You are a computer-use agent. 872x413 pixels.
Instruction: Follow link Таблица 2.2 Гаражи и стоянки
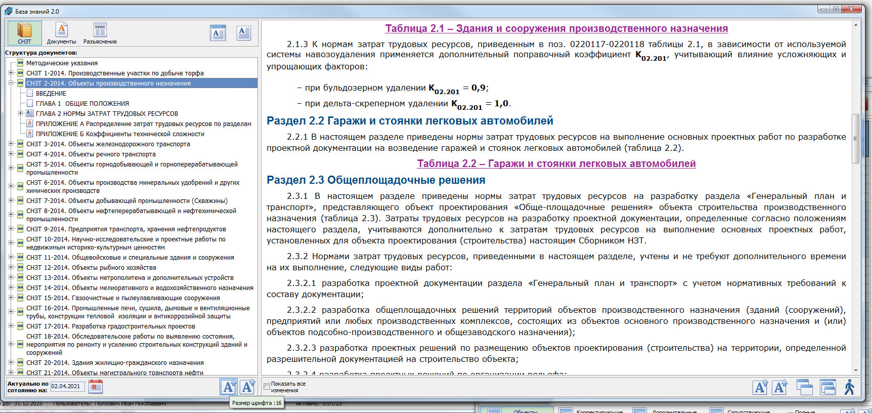coord(556,163)
